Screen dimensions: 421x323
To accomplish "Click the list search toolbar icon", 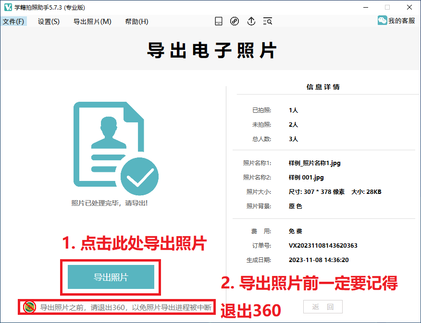I will click(x=268, y=21).
